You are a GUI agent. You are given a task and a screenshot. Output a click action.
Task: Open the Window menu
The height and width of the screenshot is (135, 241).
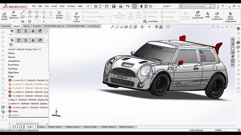pyautogui.click(x=71, y=6)
